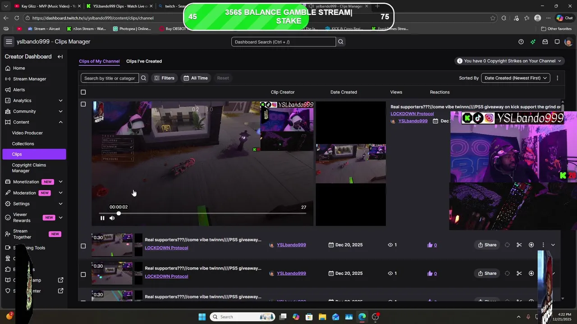Image resolution: width=577 pixels, height=324 pixels.
Task: Open the user profile avatar menu
Action: [568, 42]
